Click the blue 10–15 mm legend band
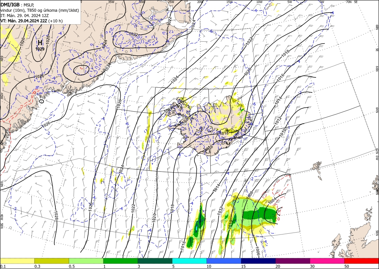Viewport: 379px width, 269px height. click(x=224, y=261)
